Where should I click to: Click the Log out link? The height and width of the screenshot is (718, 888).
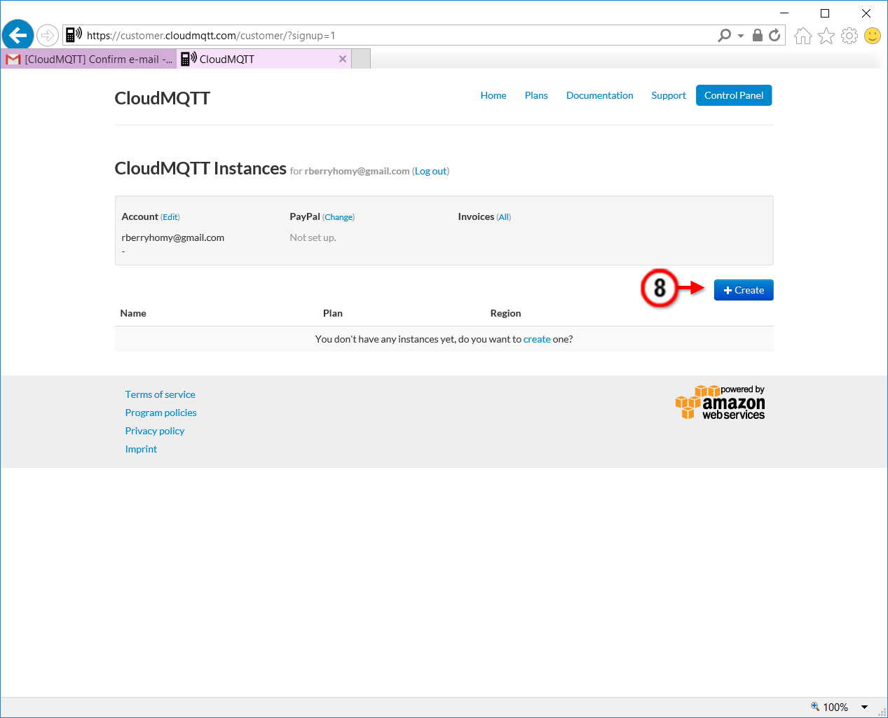pos(431,171)
